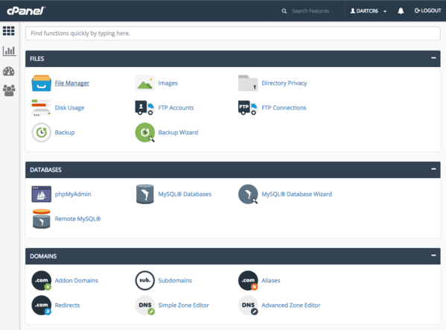Open the Directory Privacy link
The height and width of the screenshot is (330, 446).
pos(284,83)
